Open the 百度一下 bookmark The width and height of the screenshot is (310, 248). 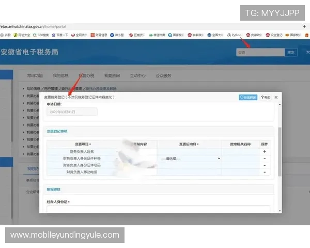click(x=60, y=35)
